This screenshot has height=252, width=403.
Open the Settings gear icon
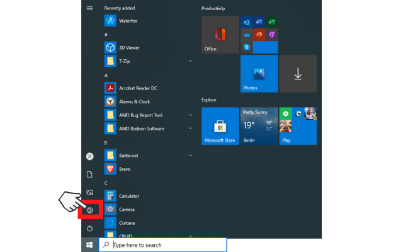[x=89, y=210]
